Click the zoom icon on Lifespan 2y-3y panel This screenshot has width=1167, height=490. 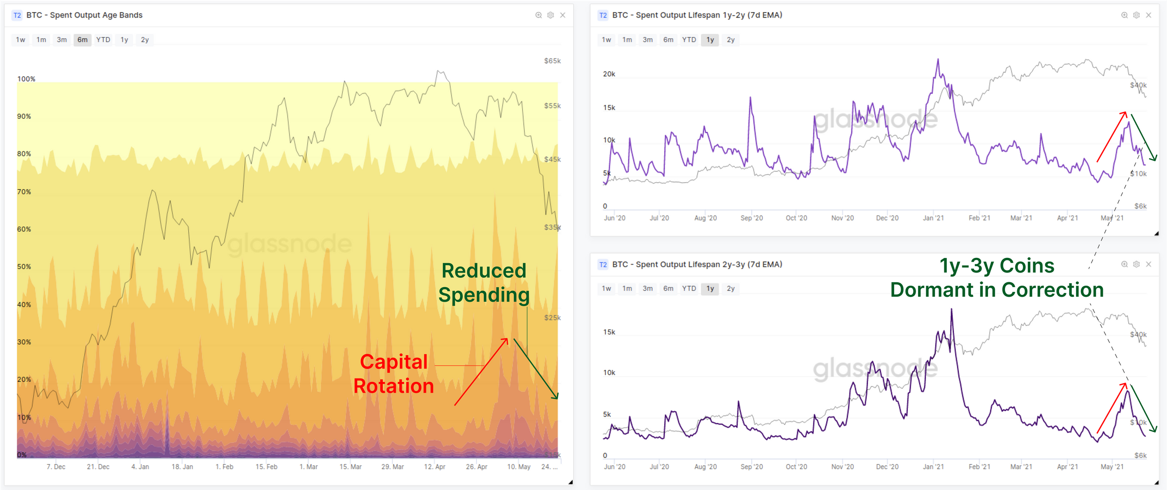(x=1124, y=264)
